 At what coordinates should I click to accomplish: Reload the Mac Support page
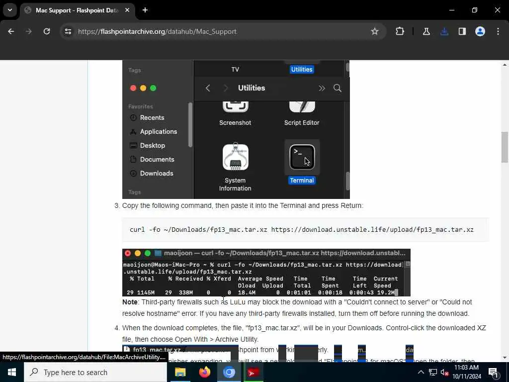(x=47, y=31)
